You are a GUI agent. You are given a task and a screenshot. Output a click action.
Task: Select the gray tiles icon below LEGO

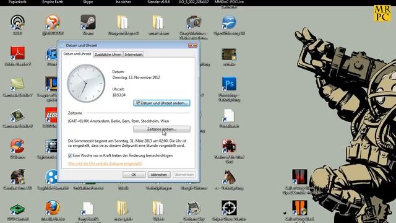pos(52,146)
